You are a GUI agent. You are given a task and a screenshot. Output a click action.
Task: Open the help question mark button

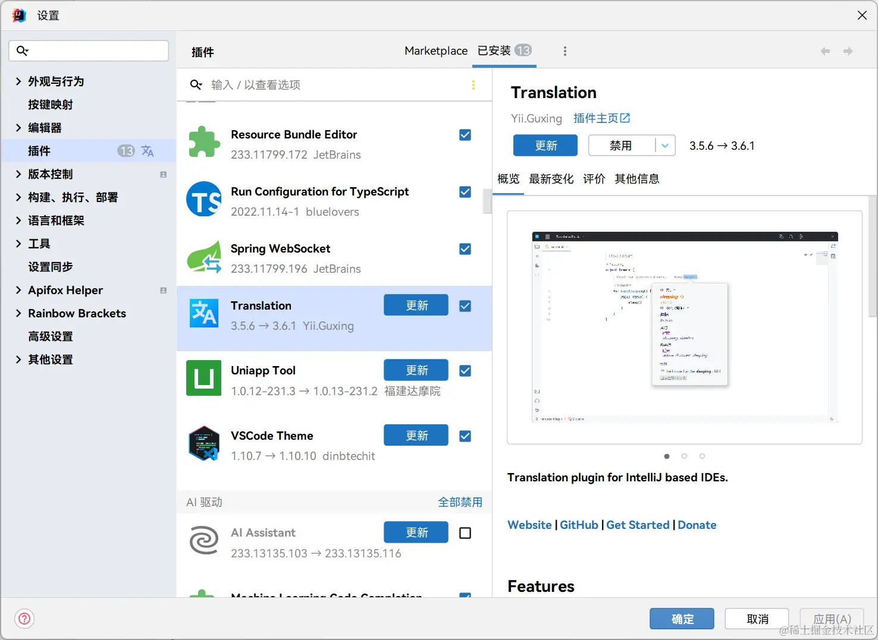coord(24,619)
